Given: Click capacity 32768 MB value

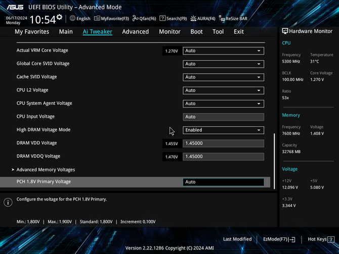Looking at the screenshot, I should (x=291, y=151).
